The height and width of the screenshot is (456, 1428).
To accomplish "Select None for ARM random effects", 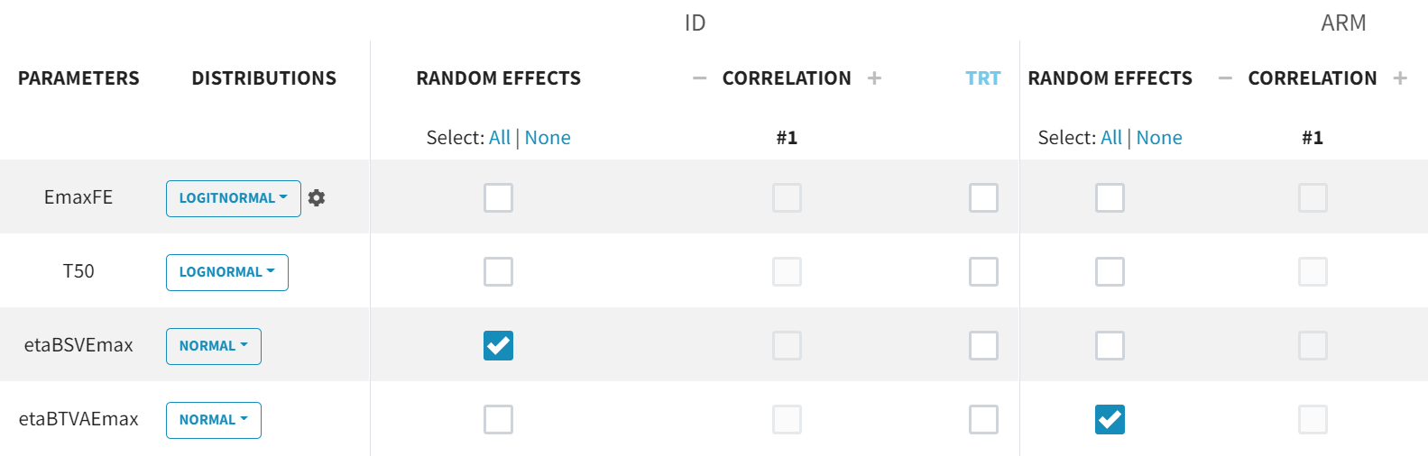I will click(1159, 138).
